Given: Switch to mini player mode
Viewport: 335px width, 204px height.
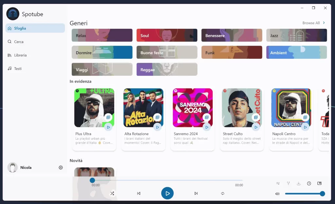Looking at the screenshot, I should pos(319,183).
